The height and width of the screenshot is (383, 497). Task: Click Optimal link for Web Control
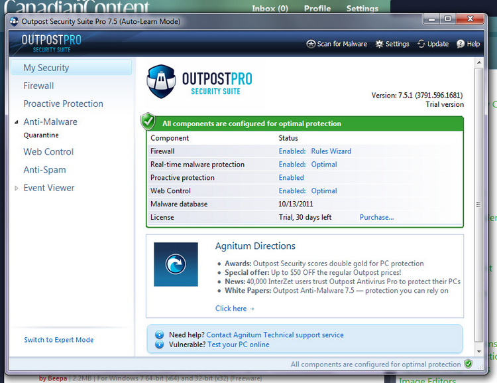pos(324,191)
